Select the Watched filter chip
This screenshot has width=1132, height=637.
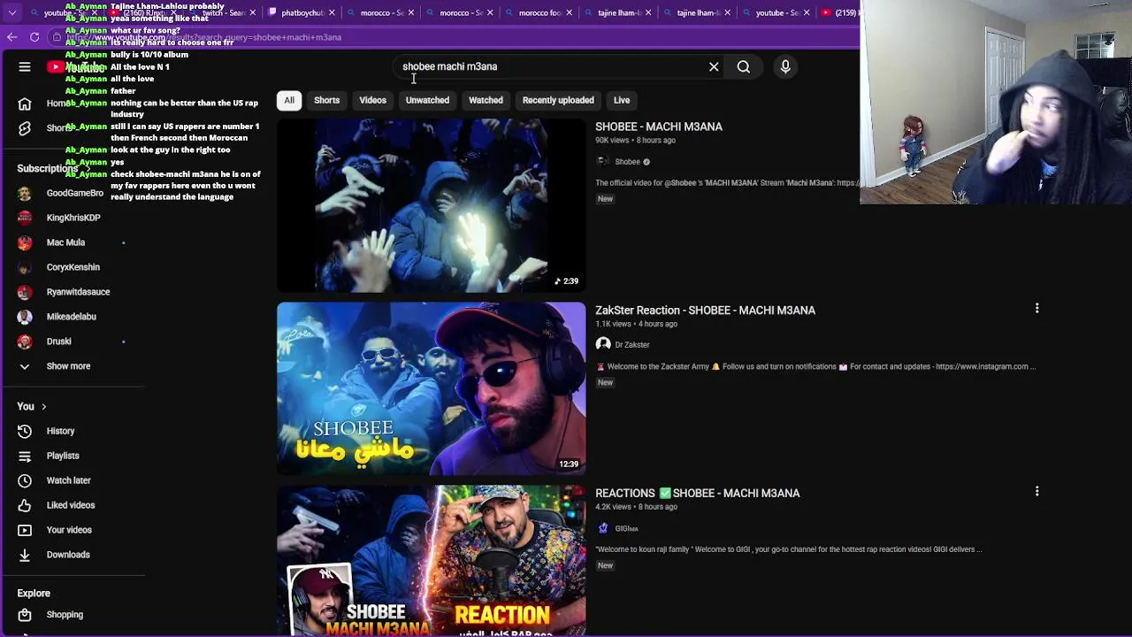[486, 100]
